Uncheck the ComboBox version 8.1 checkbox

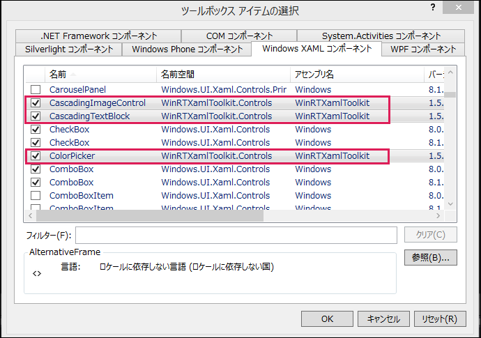(x=36, y=182)
